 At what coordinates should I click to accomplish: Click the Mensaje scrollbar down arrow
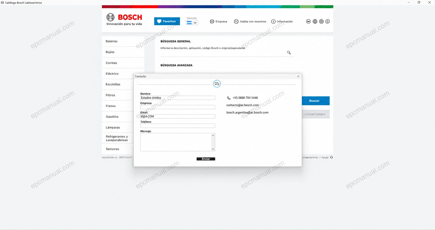(213, 149)
